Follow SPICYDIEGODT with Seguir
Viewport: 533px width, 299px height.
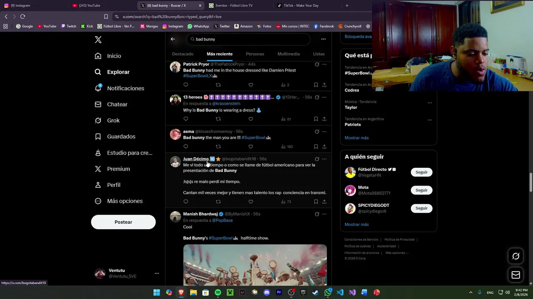[421, 208]
